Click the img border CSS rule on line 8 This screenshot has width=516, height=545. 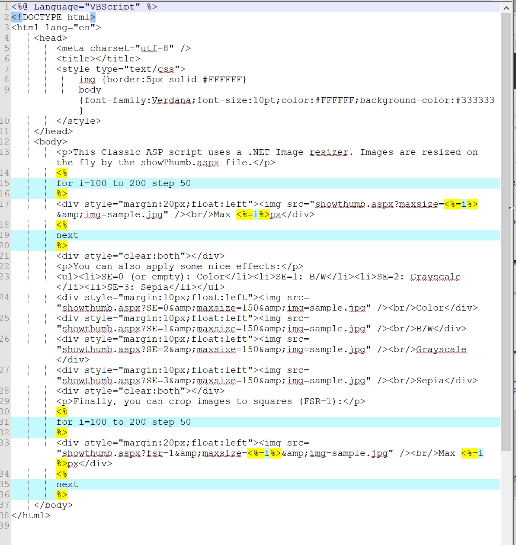pos(162,80)
